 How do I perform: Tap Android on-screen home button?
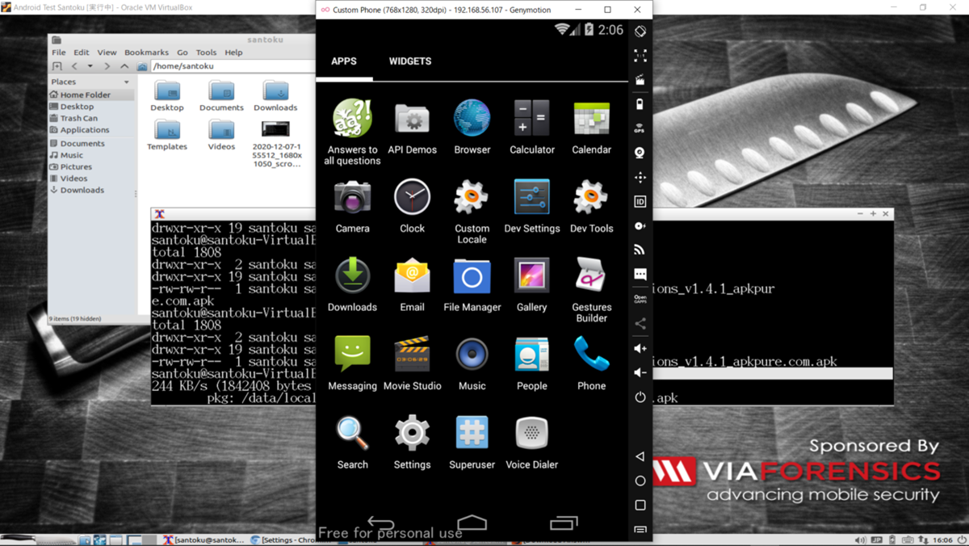pos(472,522)
